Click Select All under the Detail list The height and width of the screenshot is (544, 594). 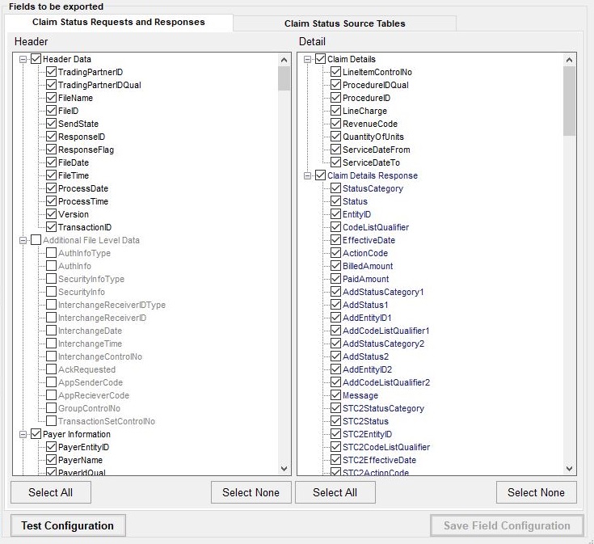click(x=335, y=492)
